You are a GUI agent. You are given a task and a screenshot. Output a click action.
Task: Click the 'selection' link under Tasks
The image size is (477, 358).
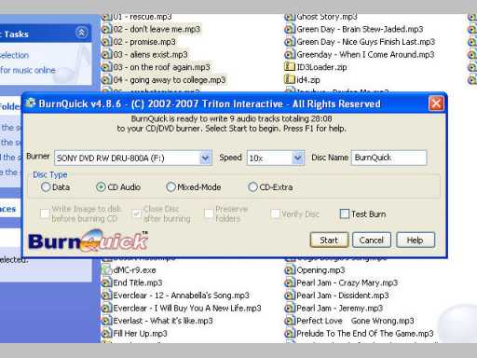pyautogui.click(x=14, y=55)
